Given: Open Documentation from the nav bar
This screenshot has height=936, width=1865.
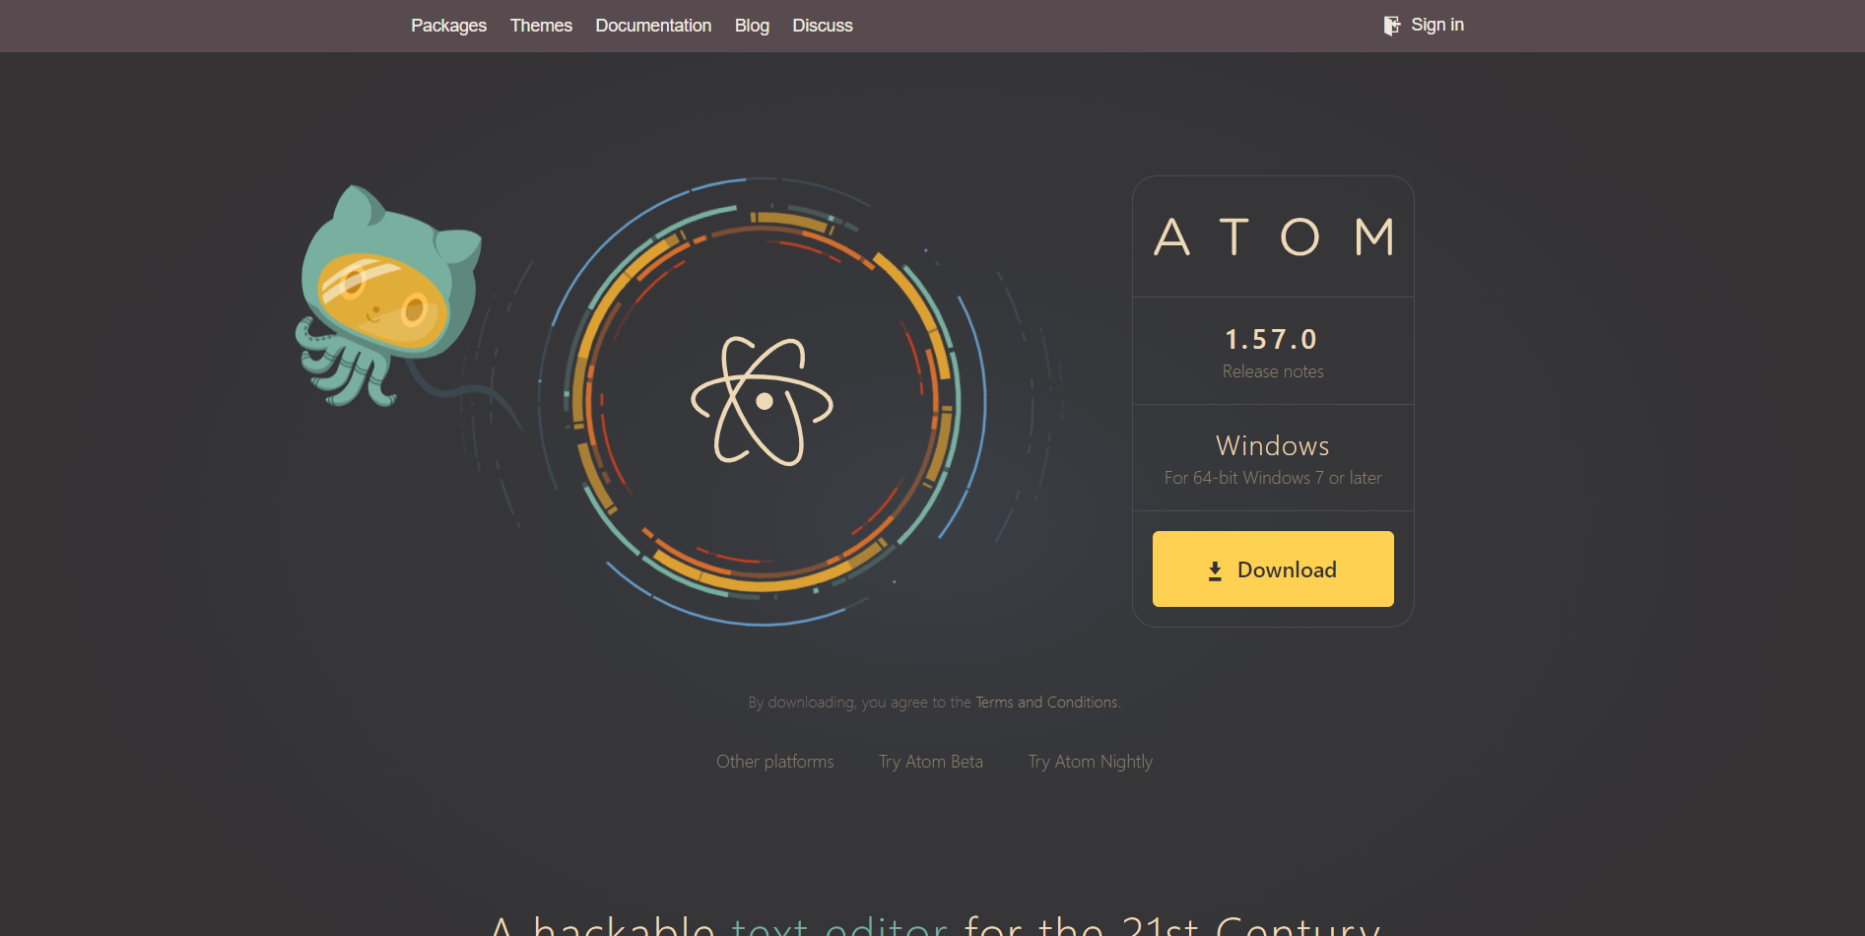Looking at the screenshot, I should [x=653, y=26].
